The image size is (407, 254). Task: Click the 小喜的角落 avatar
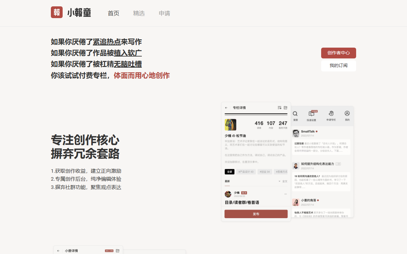pos(296,202)
